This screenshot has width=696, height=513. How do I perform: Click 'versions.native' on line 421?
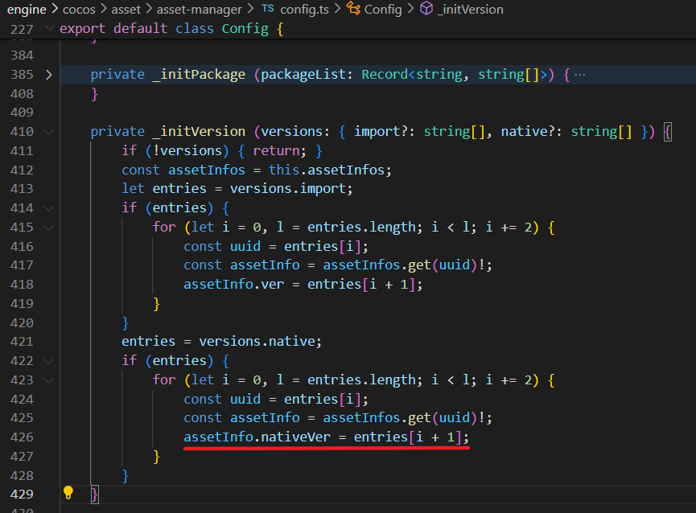tap(257, 342)
